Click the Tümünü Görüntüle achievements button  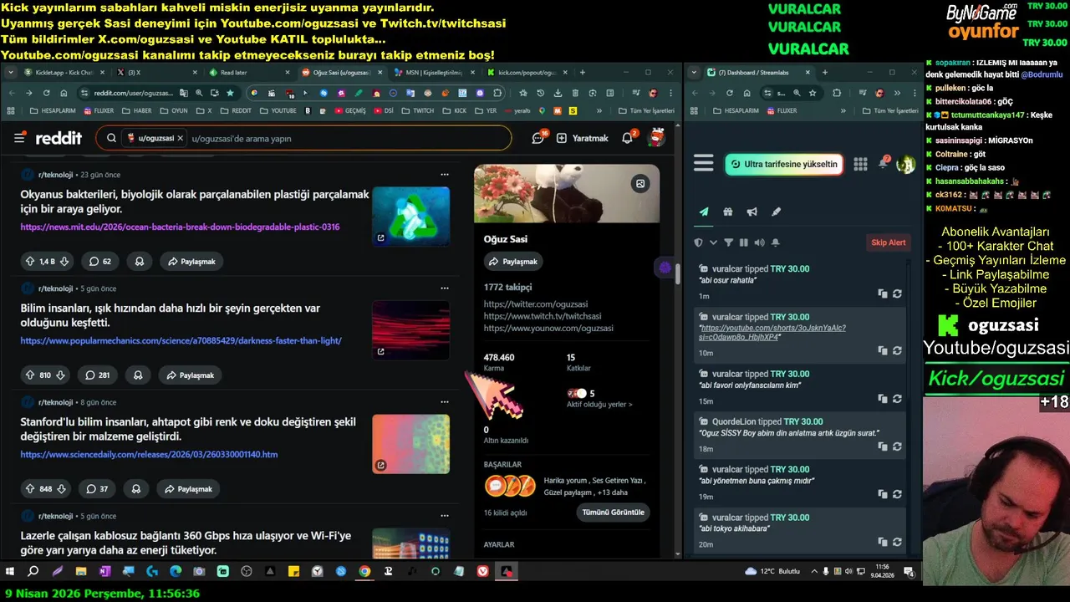point(613,513)
